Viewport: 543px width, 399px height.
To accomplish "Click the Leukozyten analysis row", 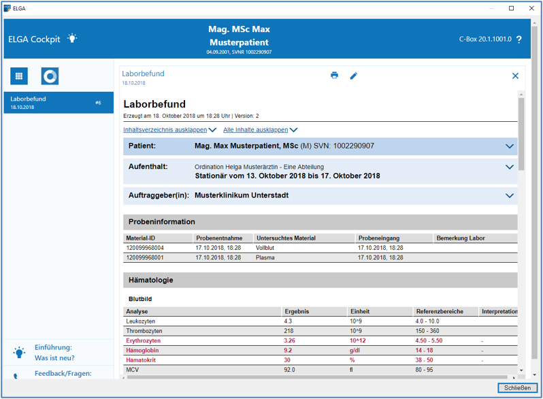I will point(320,321).
